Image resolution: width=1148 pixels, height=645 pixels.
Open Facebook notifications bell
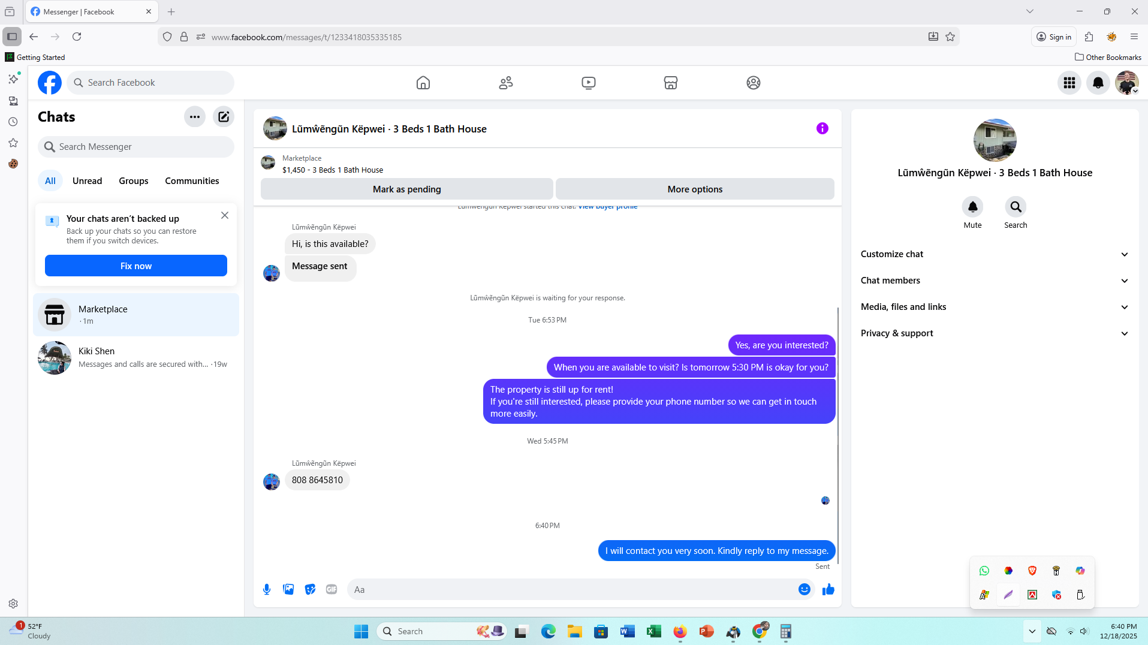[x=1098, y=83]
